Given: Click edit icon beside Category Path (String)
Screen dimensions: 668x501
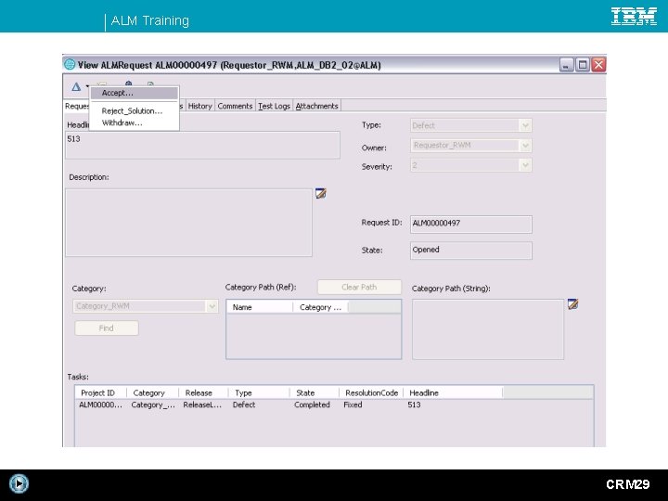Looking at the screenshot, I should click(x=573, y=303).
